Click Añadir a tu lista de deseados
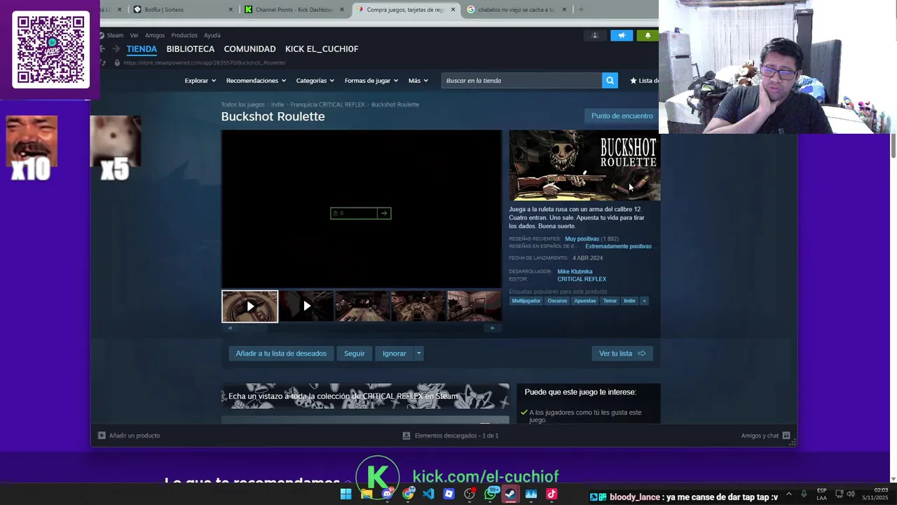The width and height of the screenshot is (897, 505). (x=281, y=353)
